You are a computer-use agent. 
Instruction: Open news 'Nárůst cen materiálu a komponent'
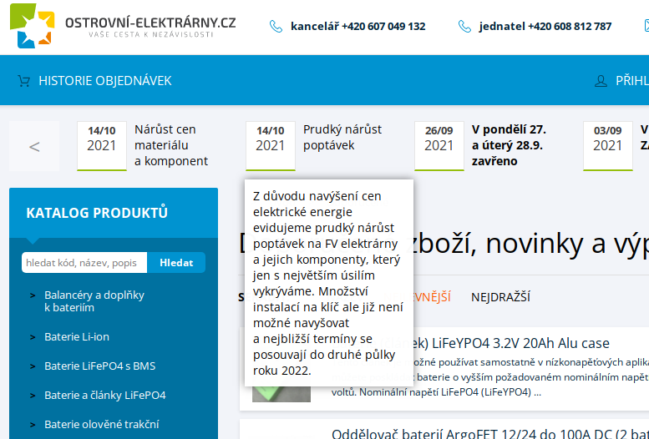coord(170,145)
